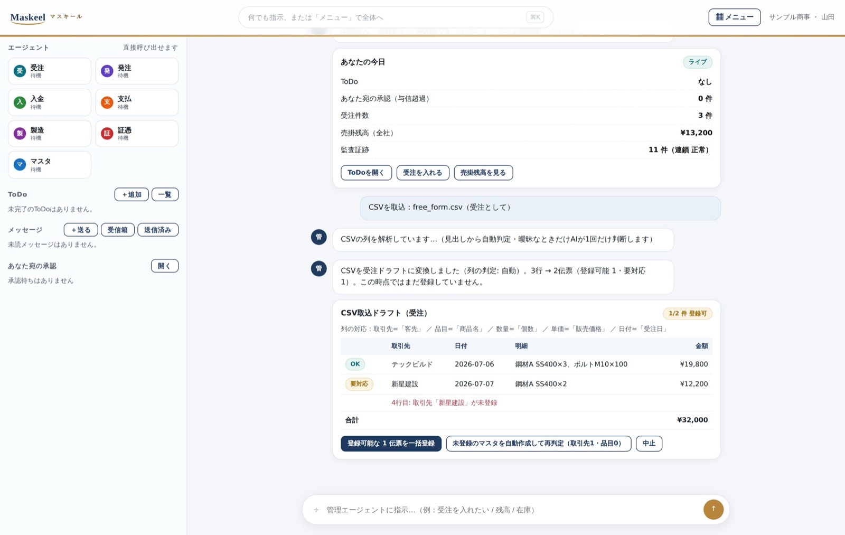Focus the top command search field
The width and height of the screenshot is (845, 535).
coord(396,17)
